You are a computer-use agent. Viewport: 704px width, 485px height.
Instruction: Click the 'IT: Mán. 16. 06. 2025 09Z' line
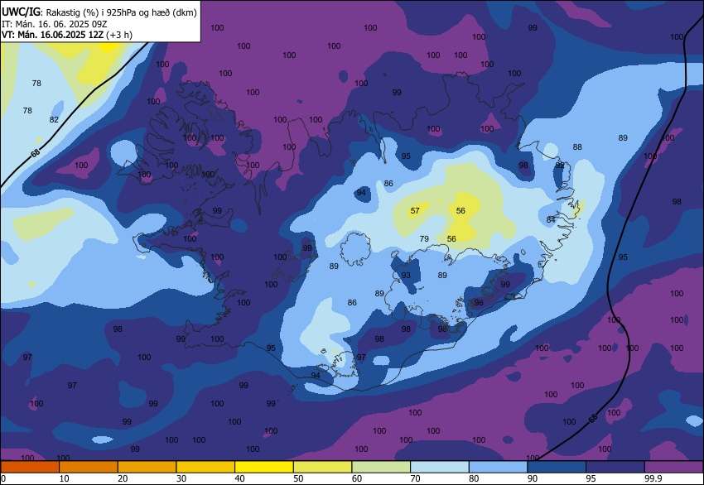click(x=55, y=24)
